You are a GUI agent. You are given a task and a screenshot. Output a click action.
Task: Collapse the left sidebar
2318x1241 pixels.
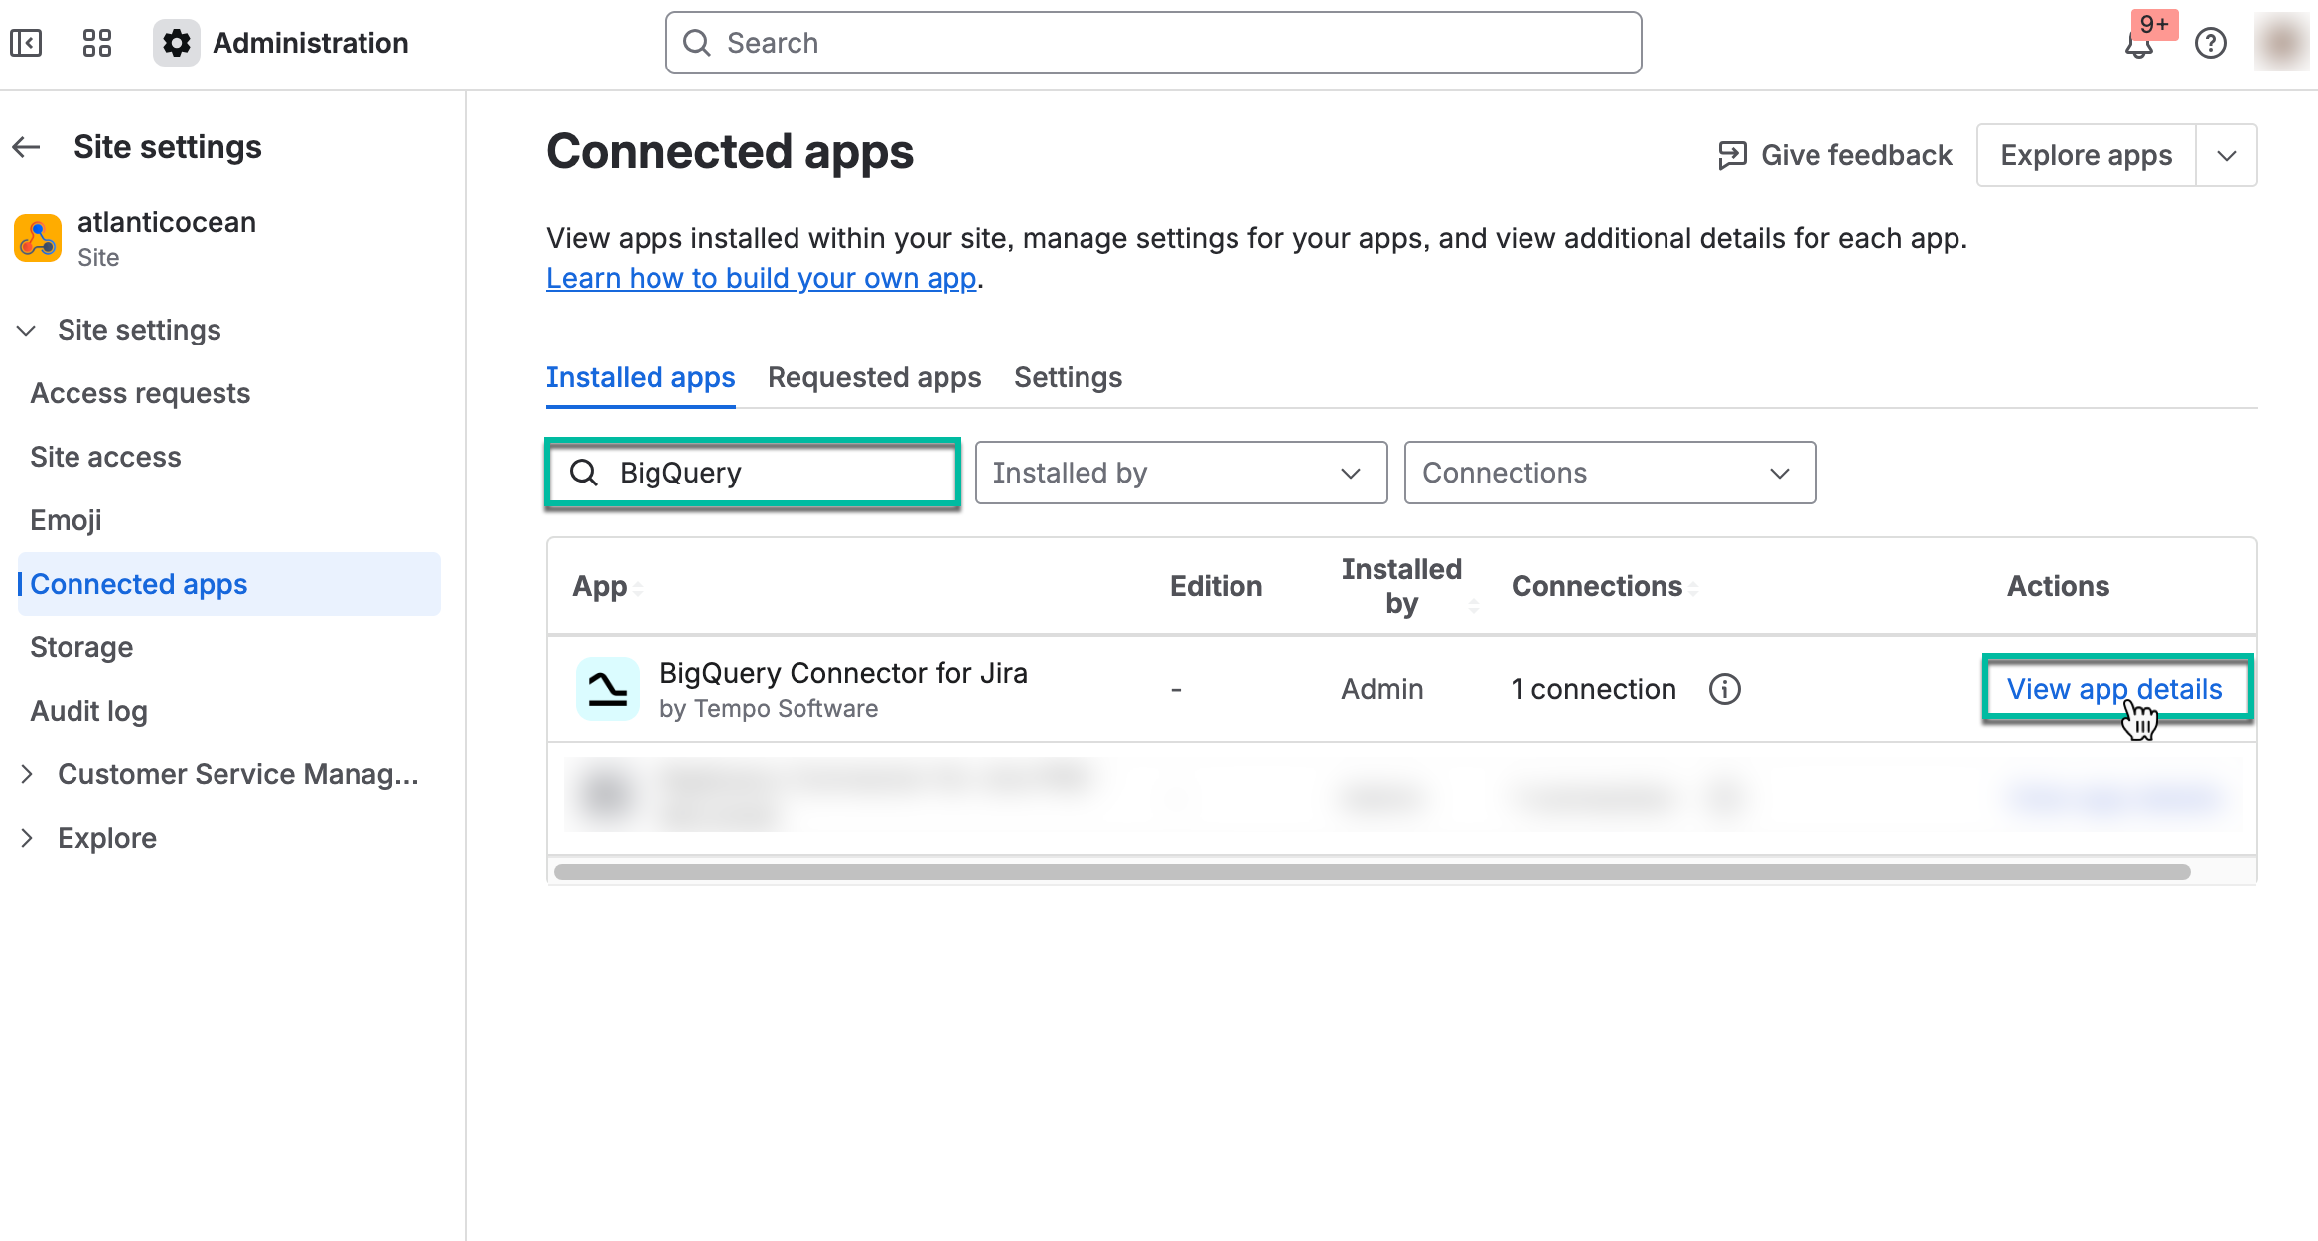26,43
